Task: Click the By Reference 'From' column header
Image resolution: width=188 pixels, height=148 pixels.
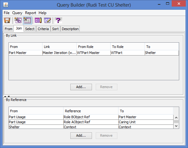Action: click(36, 111)
